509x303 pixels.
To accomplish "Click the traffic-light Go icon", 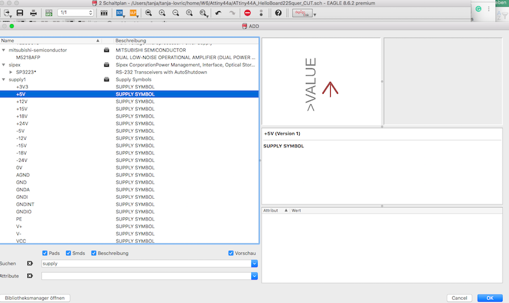I will (x=261, y=13).
